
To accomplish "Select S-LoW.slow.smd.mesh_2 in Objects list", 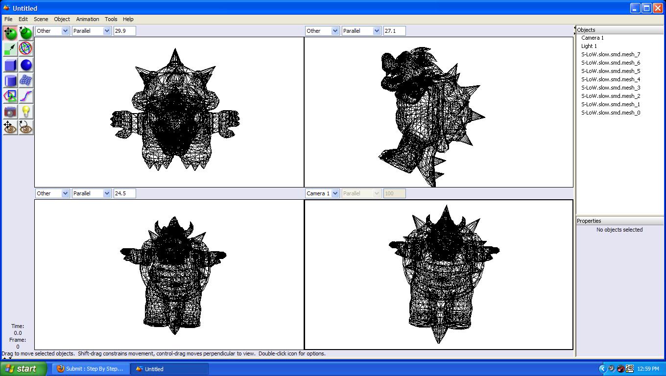I will pyautogui.click(x=611, y=96).
